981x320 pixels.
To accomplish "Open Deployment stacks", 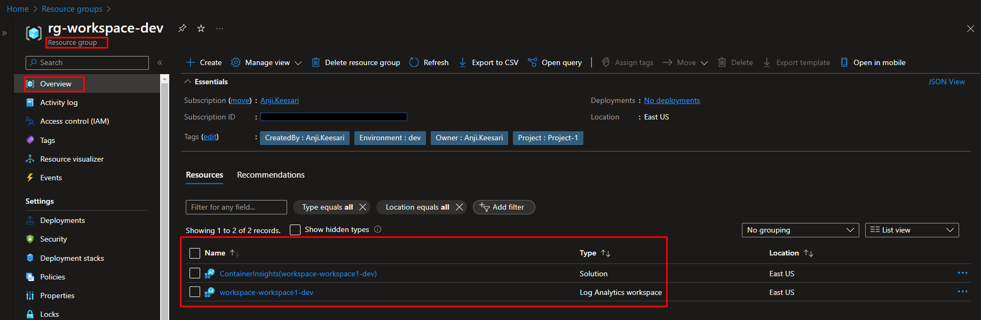I will click(x=72, y=258).
